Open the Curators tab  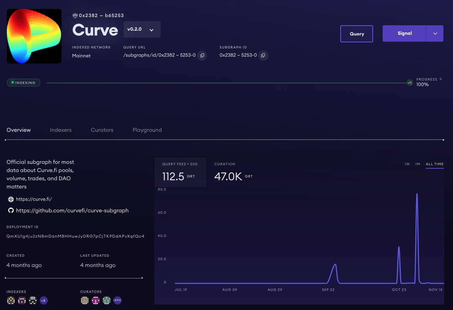(102, 130)
